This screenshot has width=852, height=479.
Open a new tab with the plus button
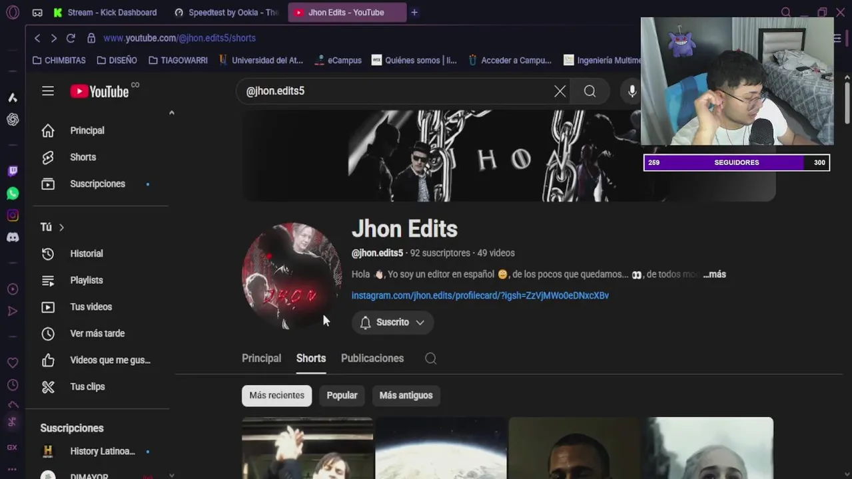[414, 12]
